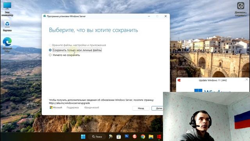Select "Ничего не сохранять" radio option
The height and width of the screenshot is (141, 250).
(x=50, y=55)
